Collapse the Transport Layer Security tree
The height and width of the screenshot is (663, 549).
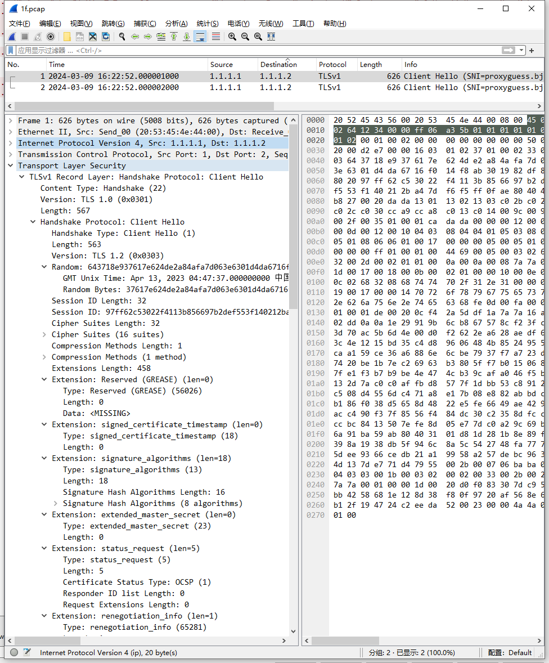11,165
